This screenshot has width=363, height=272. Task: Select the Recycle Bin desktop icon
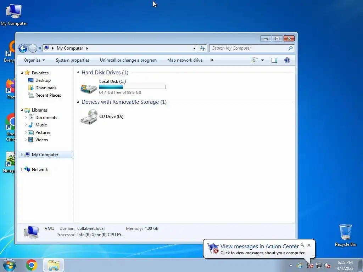[x=345, y=236]
